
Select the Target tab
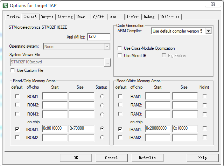click(30, 16)
